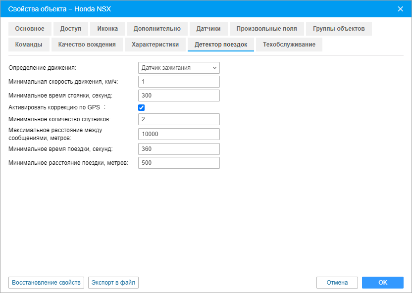Screen dimensions: 412x293
Task: Click the Экспорт в файл button
Action: coord(113,283)
